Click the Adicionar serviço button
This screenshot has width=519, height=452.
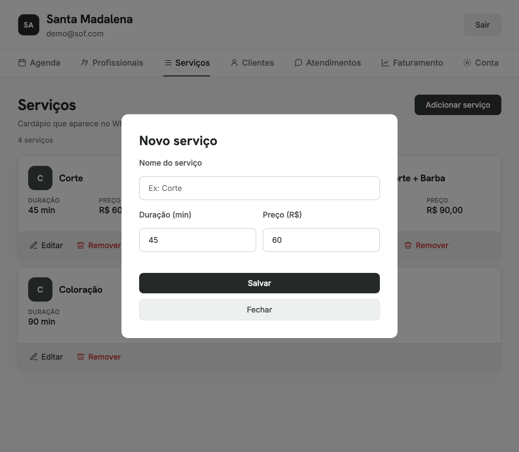(458, 105)
